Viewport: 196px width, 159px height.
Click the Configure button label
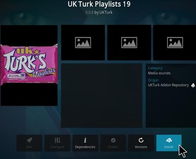point(57,147)
